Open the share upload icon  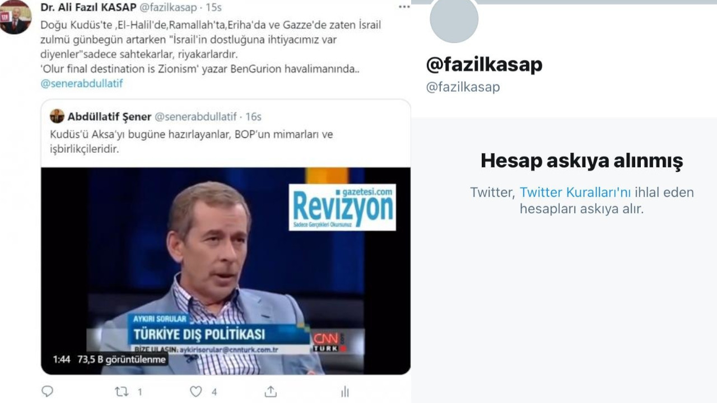[x=271, y=391]
